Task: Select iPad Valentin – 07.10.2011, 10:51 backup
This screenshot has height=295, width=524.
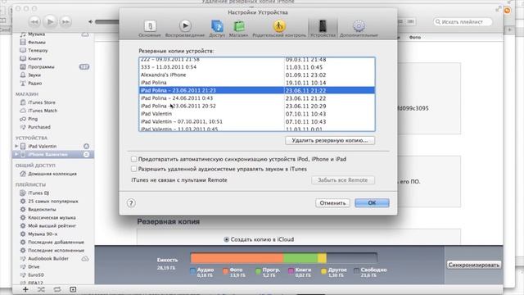Action: tap(256, 121)
